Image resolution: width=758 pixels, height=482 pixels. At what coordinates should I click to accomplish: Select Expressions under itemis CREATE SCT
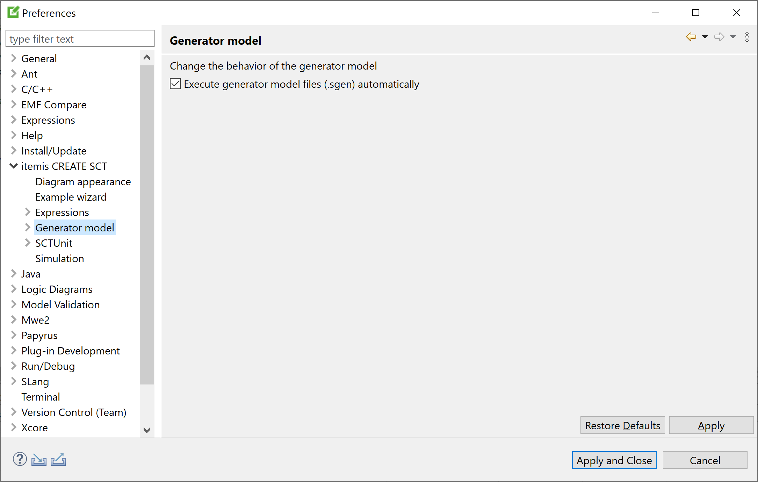(62, 213)
